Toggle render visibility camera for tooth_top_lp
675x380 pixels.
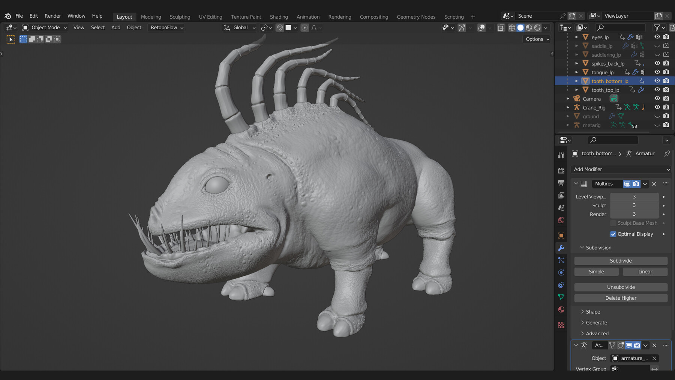pos(666,89)
